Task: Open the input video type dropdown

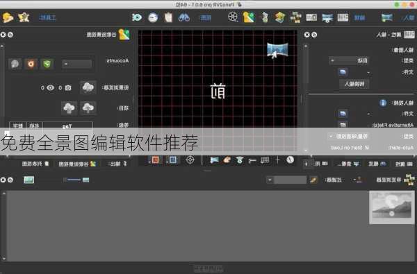Action: pos(348,136)
